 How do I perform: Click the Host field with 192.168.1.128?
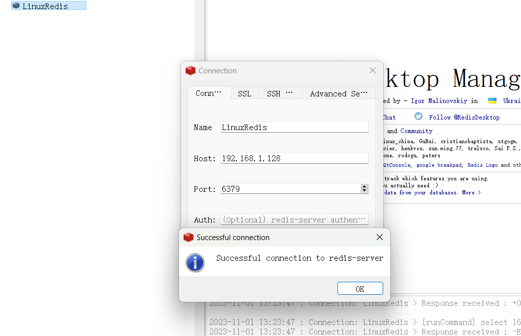click(x=294, y=158)
